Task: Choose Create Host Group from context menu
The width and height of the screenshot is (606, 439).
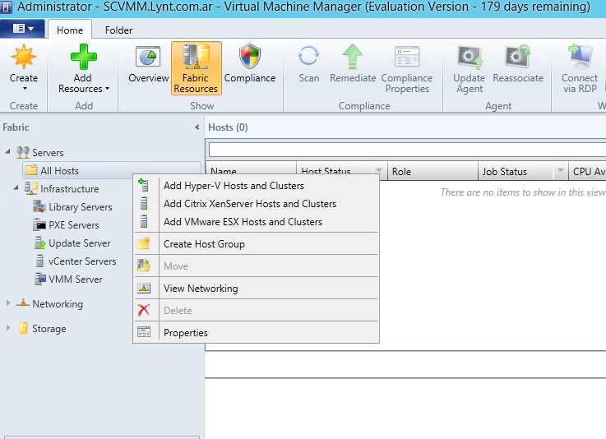Action: (x=257, y=244)
